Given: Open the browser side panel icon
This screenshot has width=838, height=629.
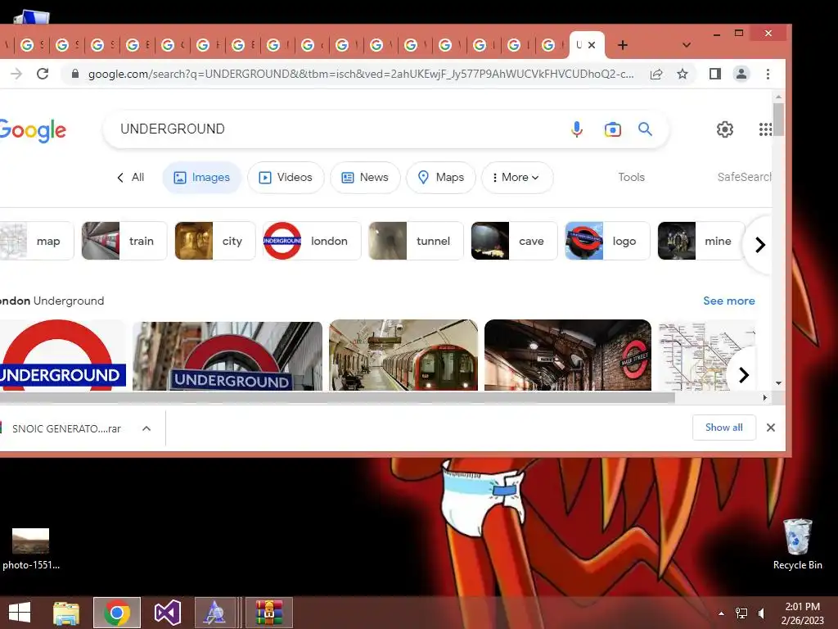Looking at the screenshot, I should click(x=715, y=74).
